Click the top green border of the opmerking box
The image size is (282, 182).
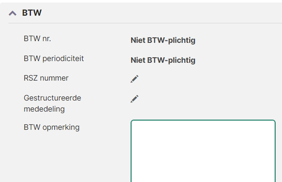click(203, 120)
